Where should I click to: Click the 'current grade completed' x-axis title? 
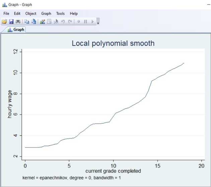coord(113,171)
